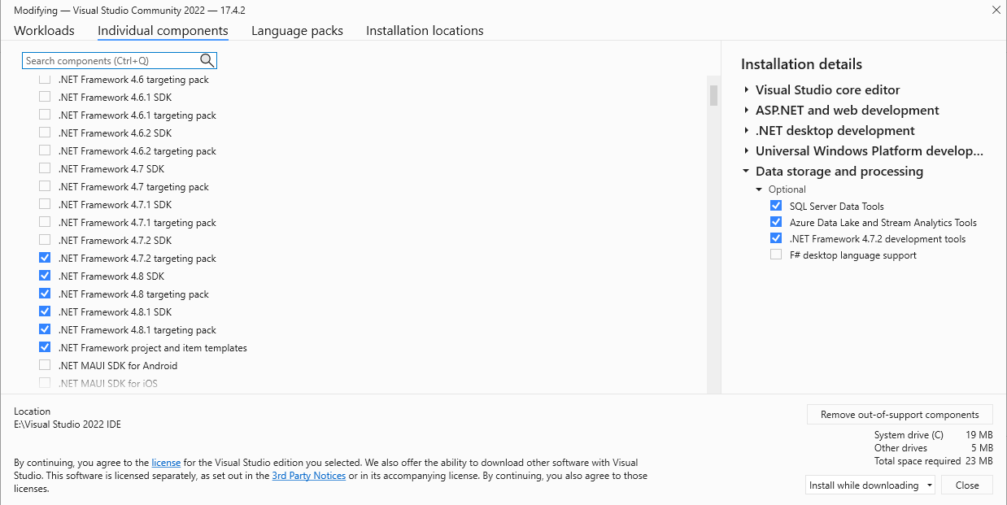Image resolution: width=1007 pixels, height=505 pixels.
Task: Tick .NET Framework 4.6.1 targeting pack
Action: pyautogui.click(x=45, y=115)
